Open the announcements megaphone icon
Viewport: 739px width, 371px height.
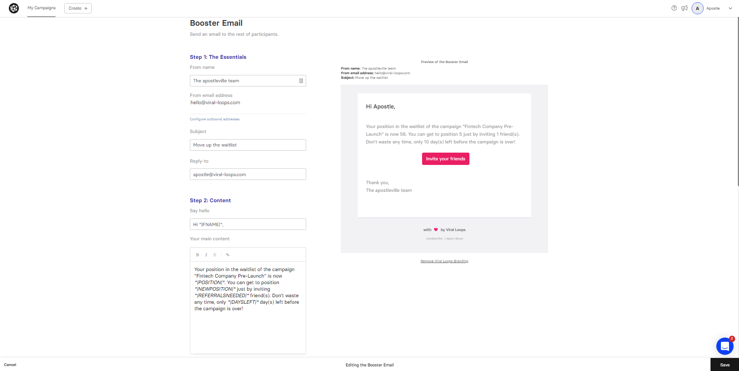click(x=684, y=8)
